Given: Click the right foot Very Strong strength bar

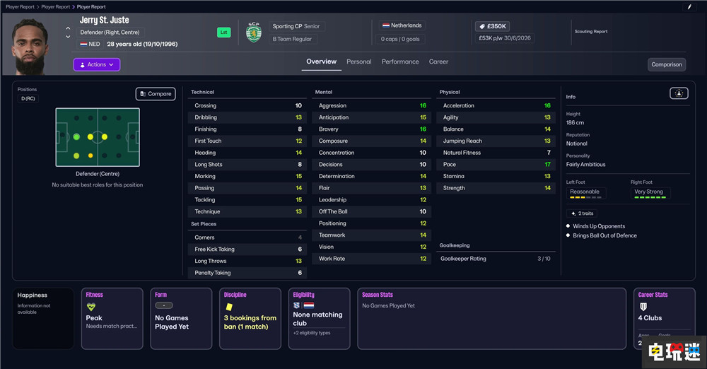Looking at the screenshot, I should coord(649,198).
